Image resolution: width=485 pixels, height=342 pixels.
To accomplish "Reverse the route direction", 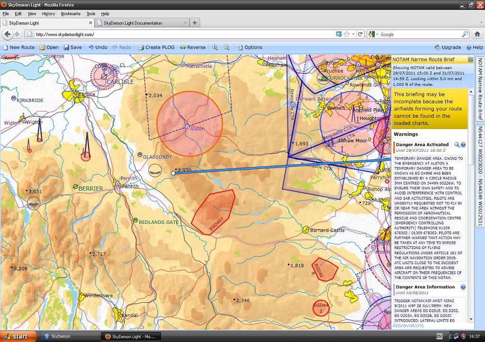I will click(x=192, y=47).
